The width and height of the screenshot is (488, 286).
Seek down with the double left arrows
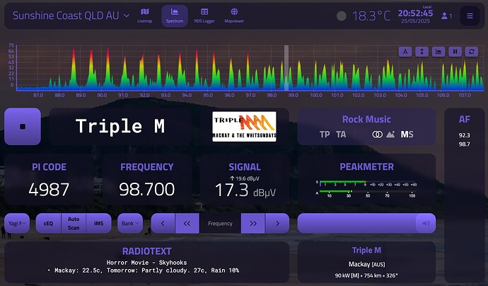pos(187,224)
